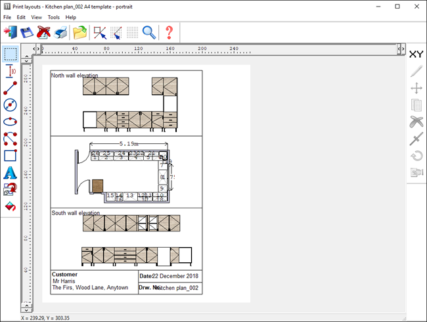Screen dimensions: 427x322
Task: Select the Line drawing tool
Action: tap(10, 87)
